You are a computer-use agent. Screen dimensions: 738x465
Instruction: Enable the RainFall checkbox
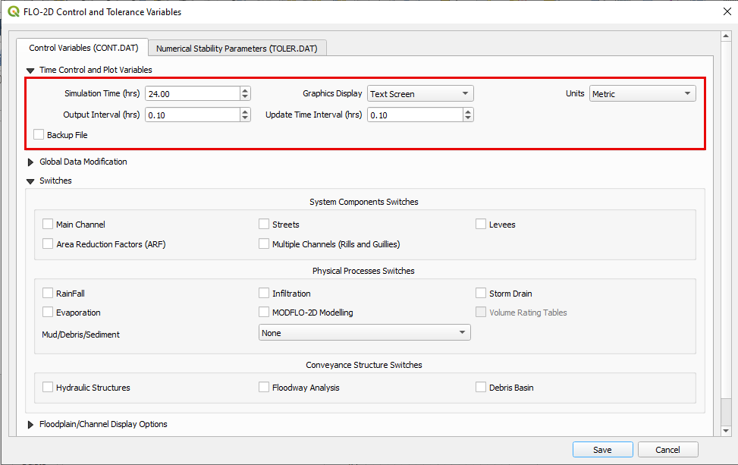[49, 294]
